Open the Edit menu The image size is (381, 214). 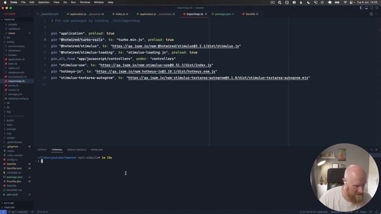point(32,2)
